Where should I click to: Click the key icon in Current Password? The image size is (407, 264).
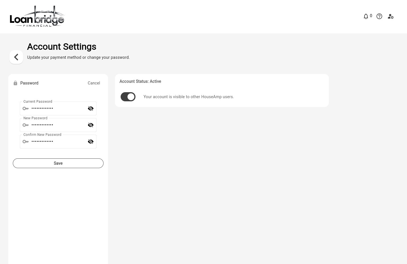tap(26, 108)
